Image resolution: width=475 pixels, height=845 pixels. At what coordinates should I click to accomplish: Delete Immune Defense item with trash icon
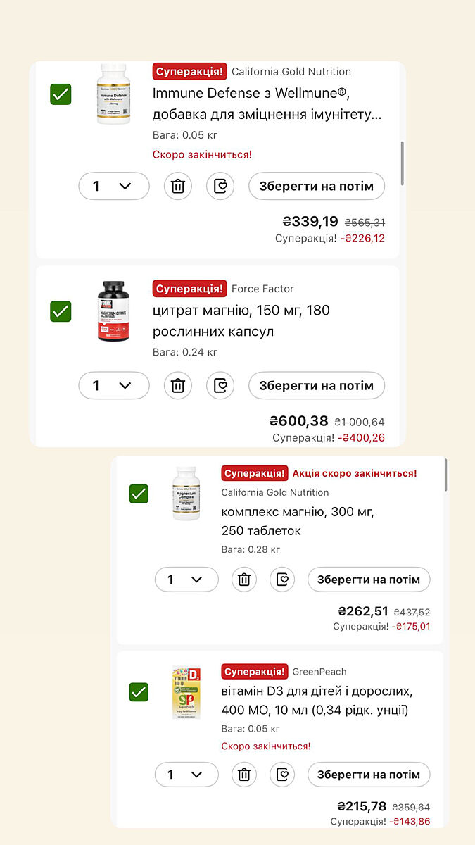pyautogui.click(x=178, y=187)
